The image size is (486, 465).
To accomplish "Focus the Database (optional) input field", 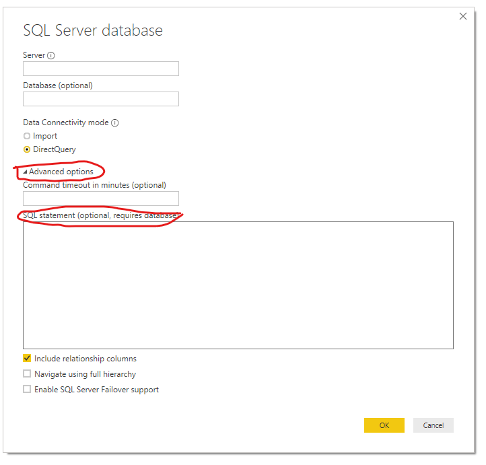I will [x=101, y=99].
